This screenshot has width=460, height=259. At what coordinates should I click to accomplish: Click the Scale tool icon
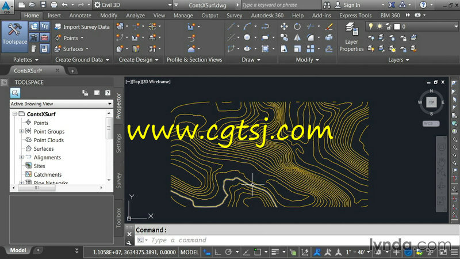(x=297, y=48)
